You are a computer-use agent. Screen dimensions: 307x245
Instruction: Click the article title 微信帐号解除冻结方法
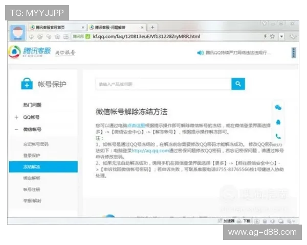coord(131,112)
